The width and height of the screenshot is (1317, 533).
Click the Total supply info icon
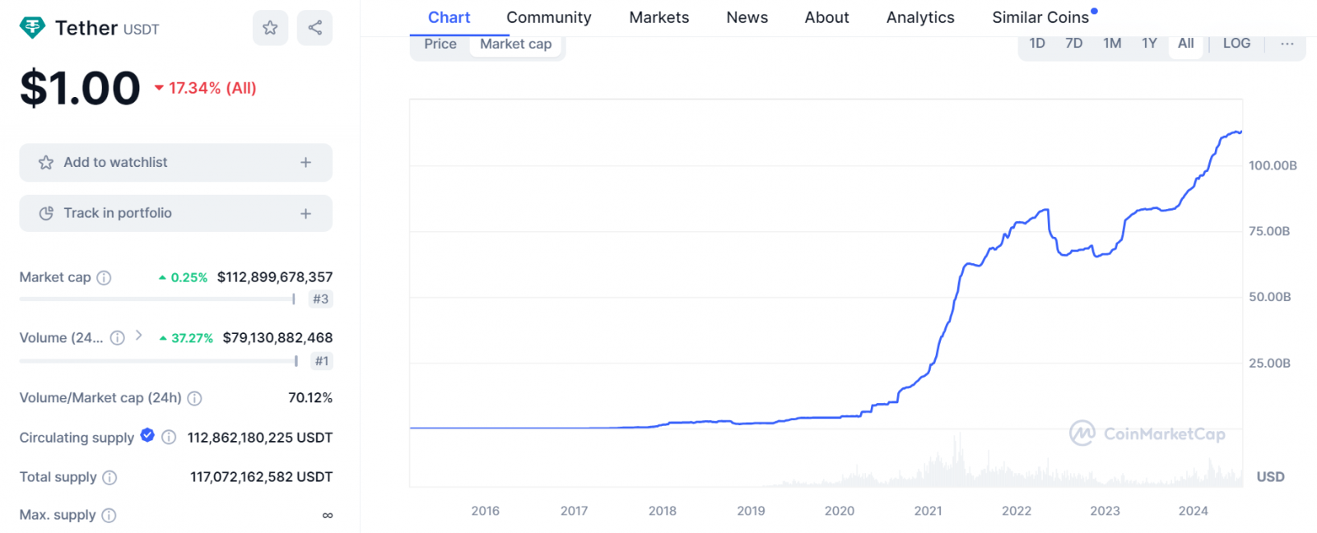point(109,478)
